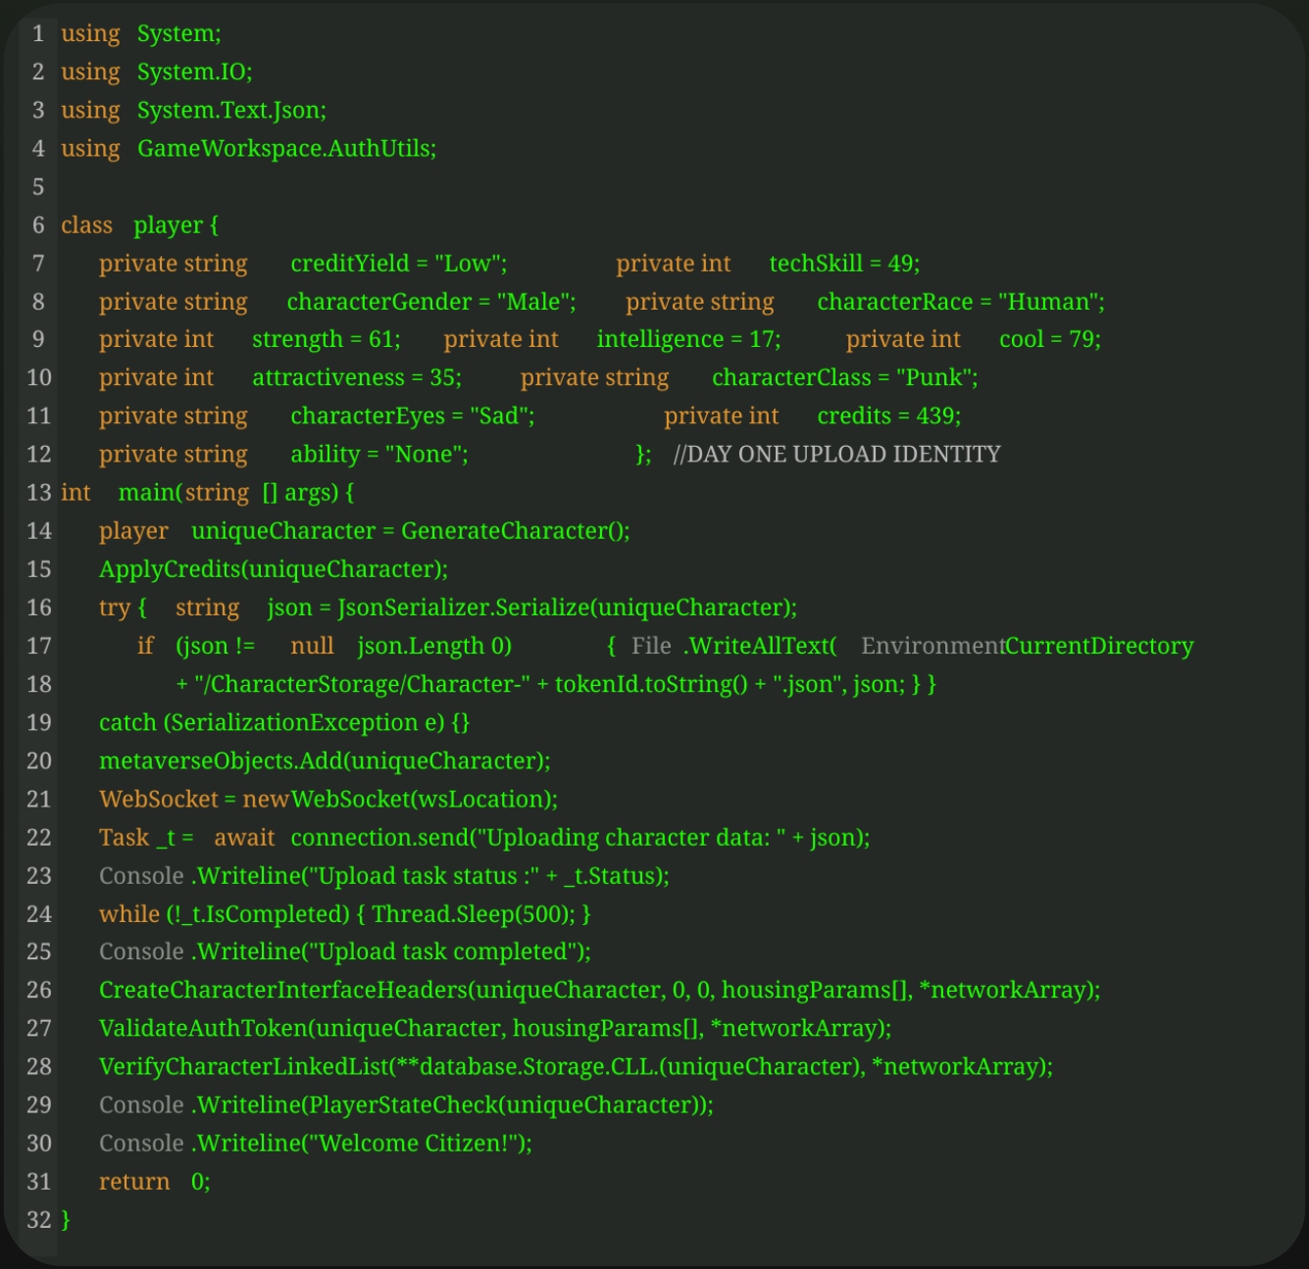This screenshot has height=1269, width=1309.
Task: Click line number 1 in the gutter
Action: 38,33
